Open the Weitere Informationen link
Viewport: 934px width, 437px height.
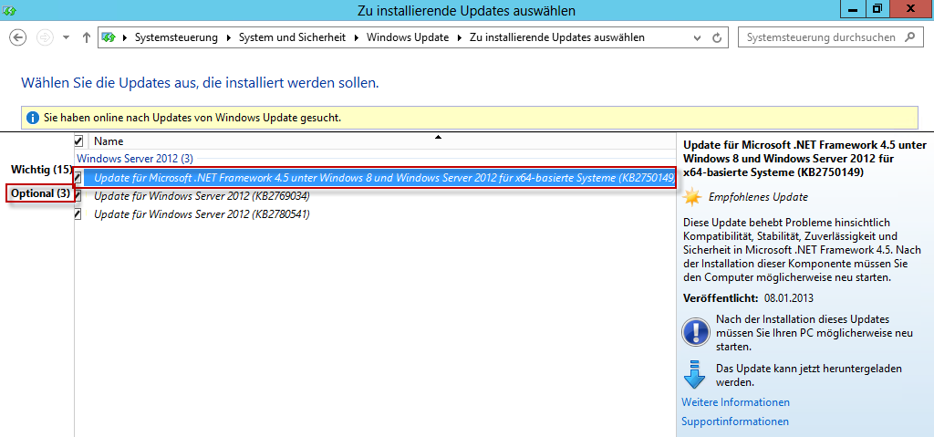pos(735,402)
